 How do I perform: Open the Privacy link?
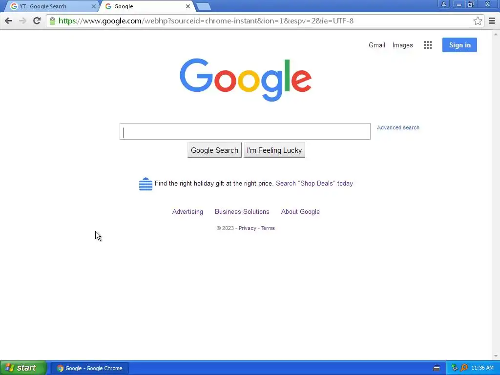(248, 229)
